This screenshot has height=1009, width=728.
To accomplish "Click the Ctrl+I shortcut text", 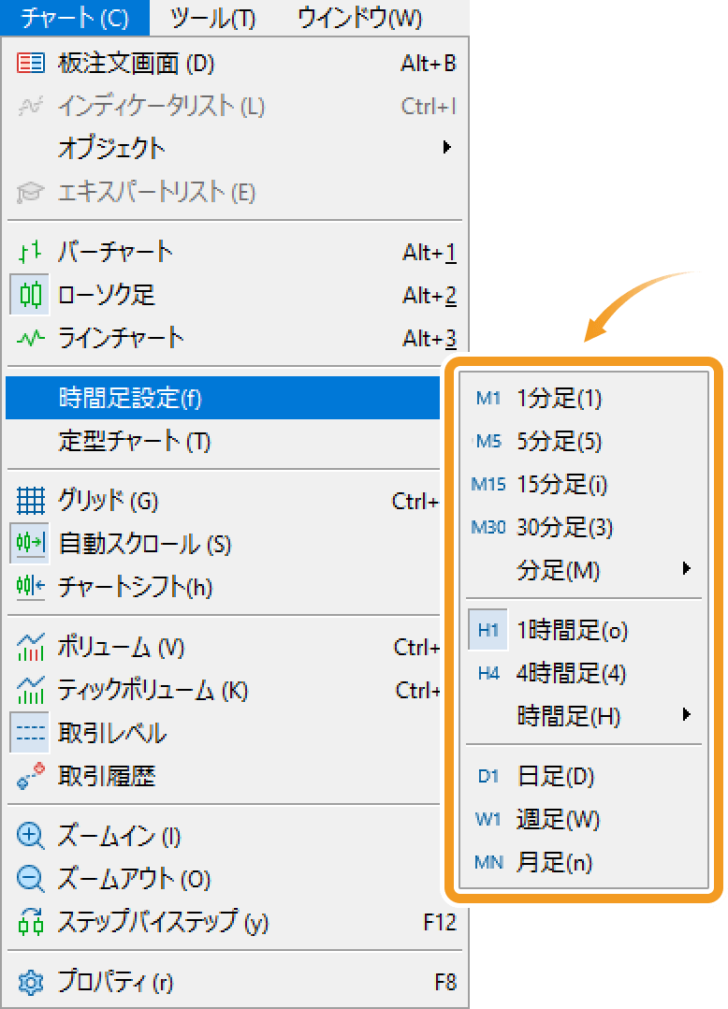I will point(429,106).
